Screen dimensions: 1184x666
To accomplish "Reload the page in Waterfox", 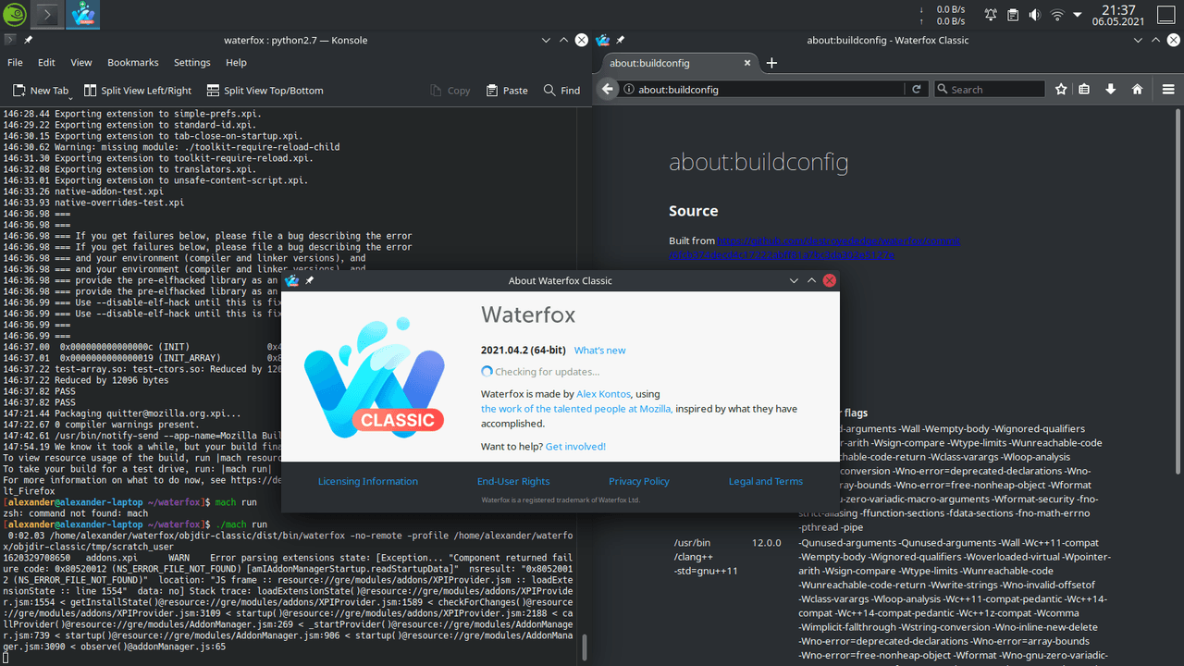I will click(916, 90).
